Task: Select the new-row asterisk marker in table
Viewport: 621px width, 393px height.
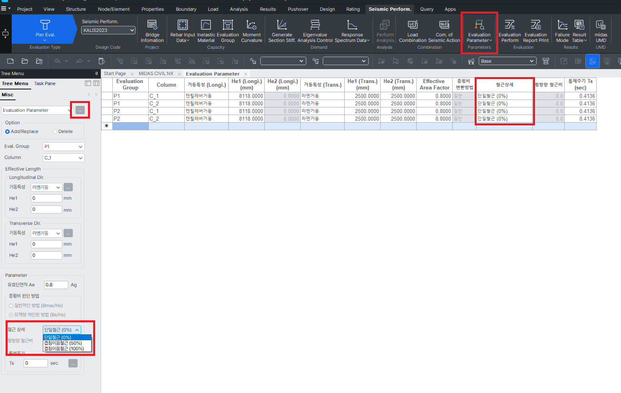Action: pos(107,126)
